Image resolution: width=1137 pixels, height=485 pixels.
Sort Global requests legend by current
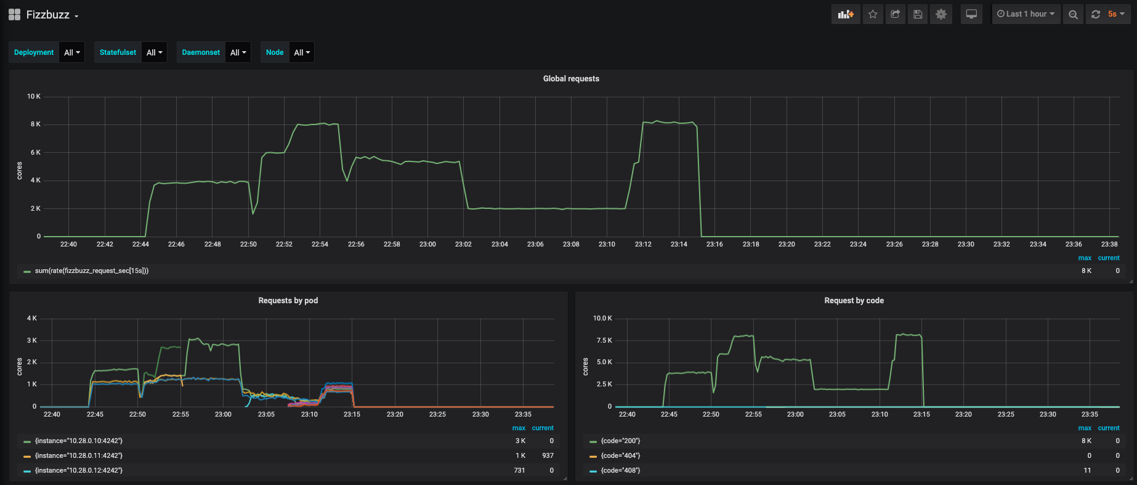pos(1109,258)
